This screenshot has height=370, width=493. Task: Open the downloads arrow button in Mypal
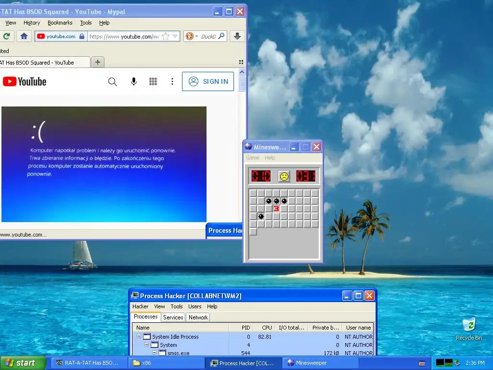coord(237,36)
